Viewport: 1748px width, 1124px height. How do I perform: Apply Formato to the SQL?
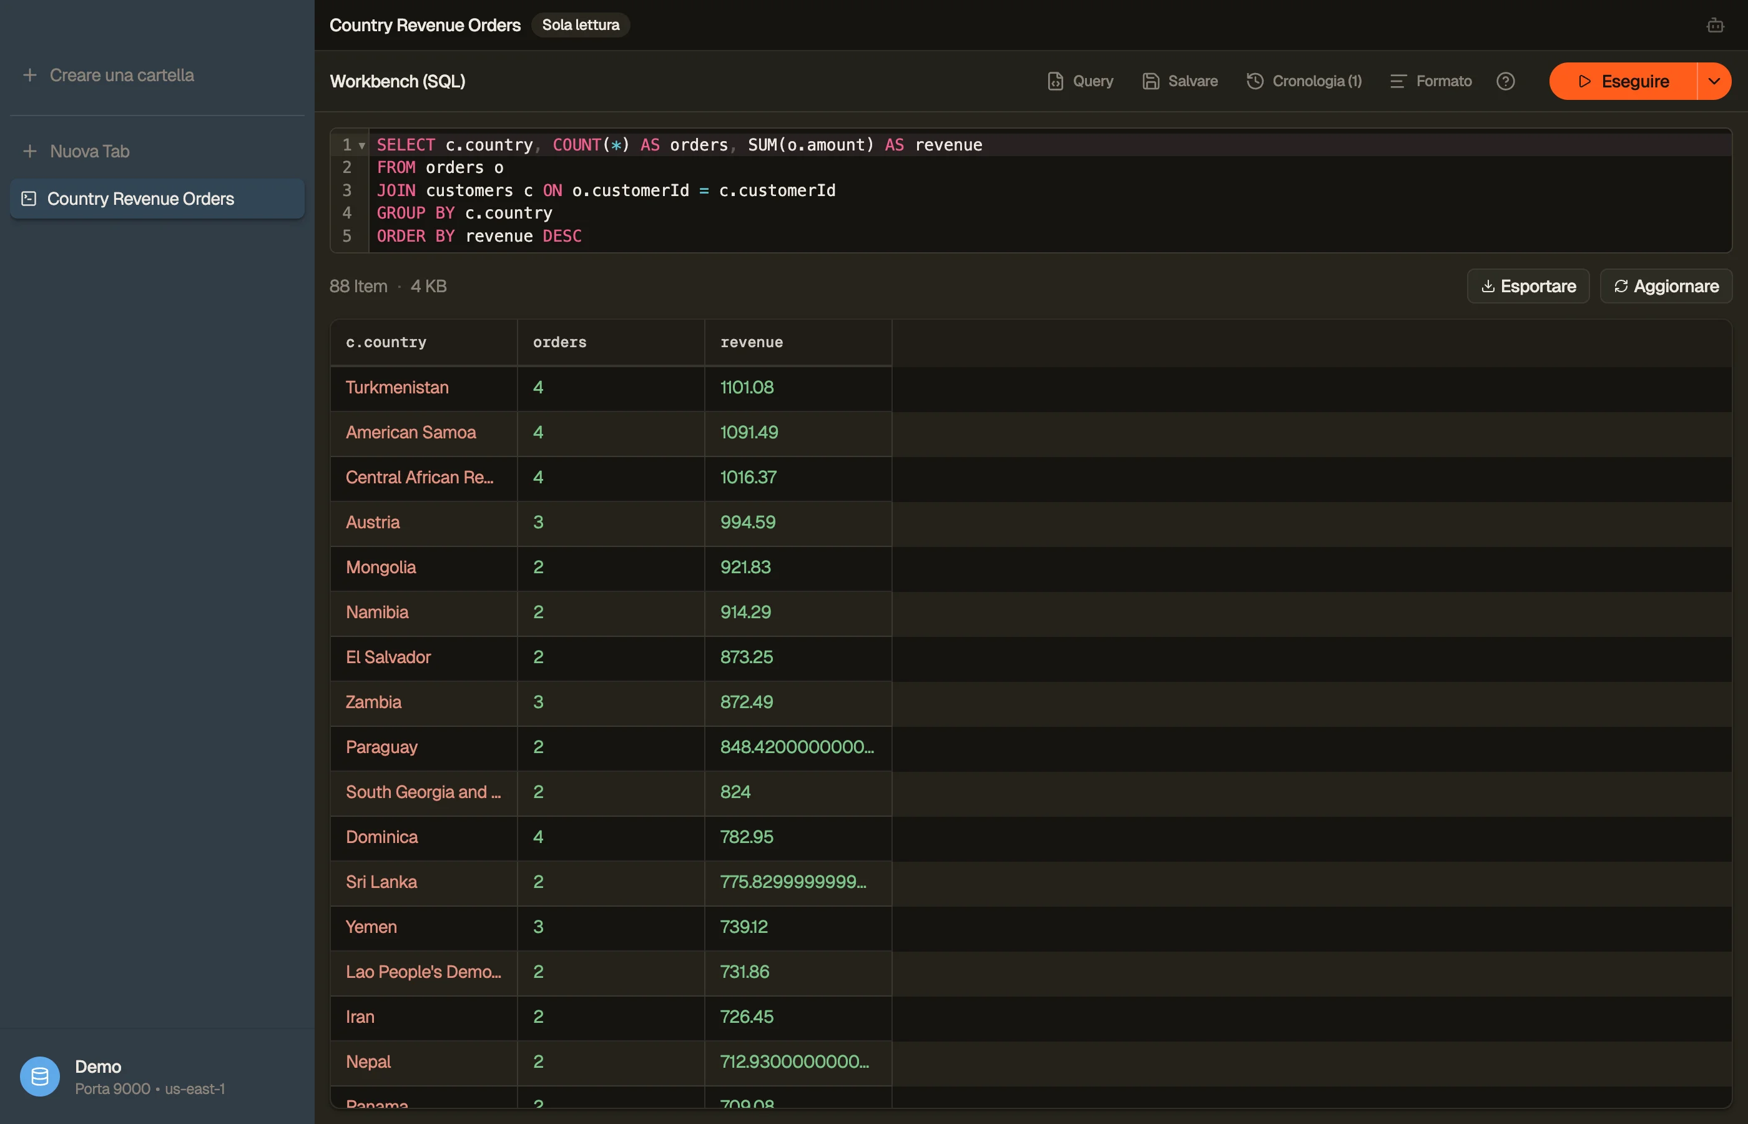tap(1431, 81)
